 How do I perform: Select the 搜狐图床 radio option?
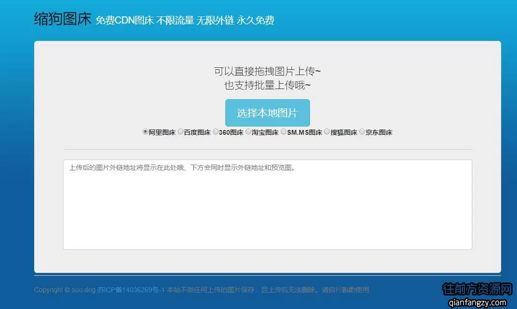[327, 131]
